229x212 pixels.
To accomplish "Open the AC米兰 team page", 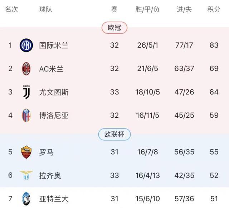I will pyautogui.click(x=51, y=69).
